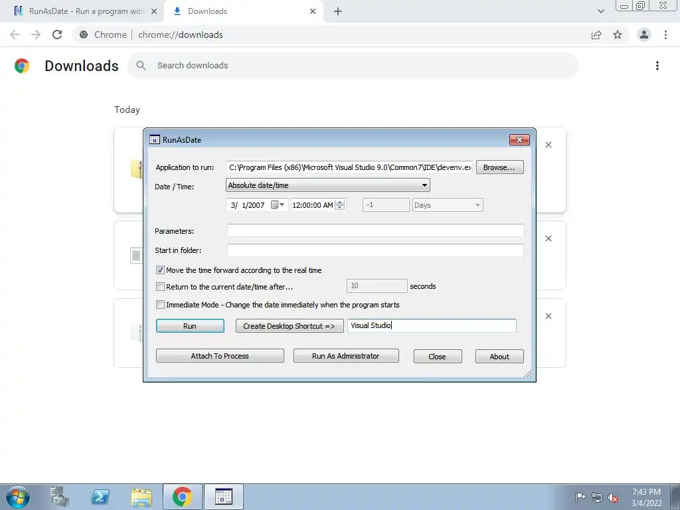680x510 pixels.
Task: Click the Application to run path field
Action: (x=349, y=167)
